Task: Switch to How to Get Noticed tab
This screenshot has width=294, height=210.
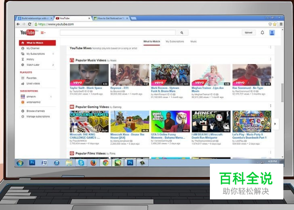Action: 111,18
